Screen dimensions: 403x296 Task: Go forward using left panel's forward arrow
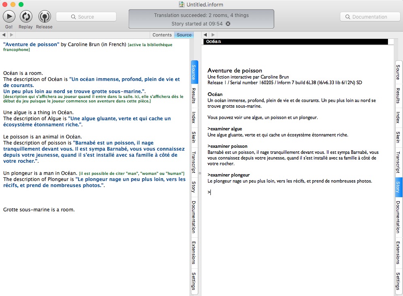[x=11, y=35]
